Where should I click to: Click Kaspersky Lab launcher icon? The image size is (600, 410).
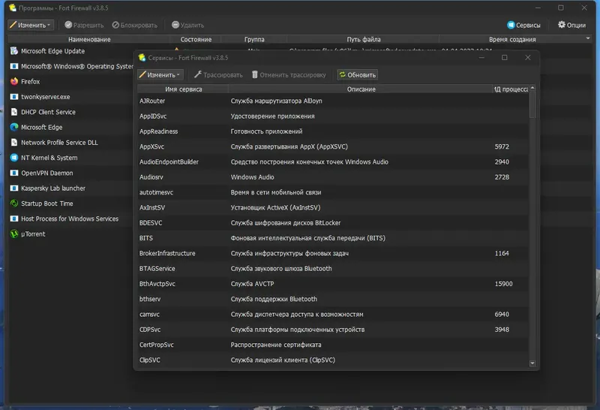(14, 188)
